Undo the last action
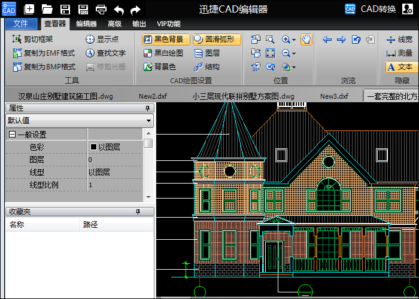 pos(119,10)
